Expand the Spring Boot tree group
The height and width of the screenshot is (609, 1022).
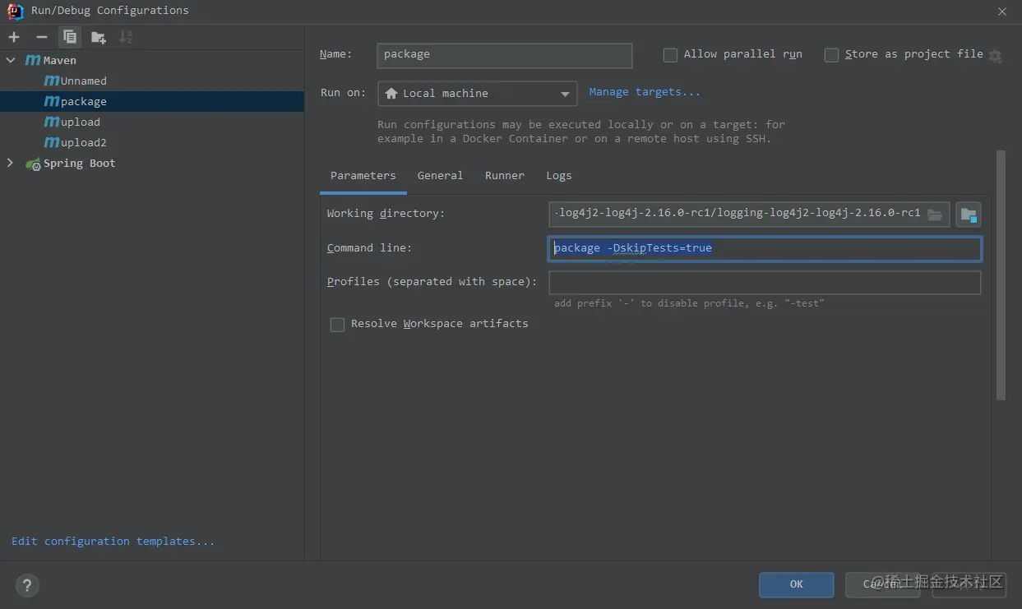[x=11, y=163]
